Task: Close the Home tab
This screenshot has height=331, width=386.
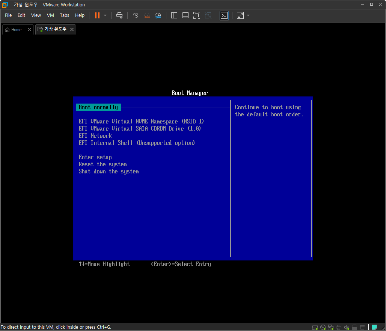Action: (x=29, y=30)
